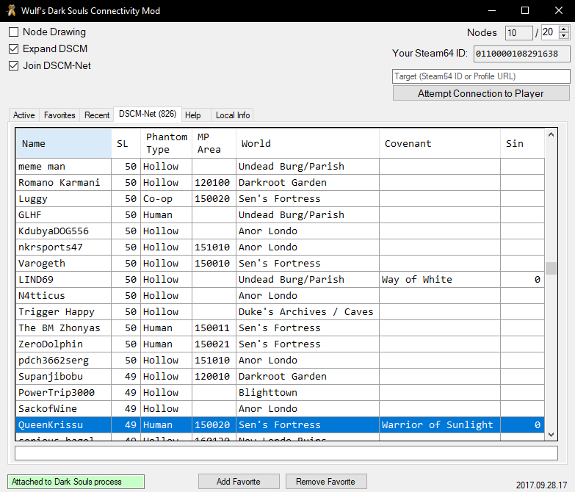This screenshot has height=492, width=575.
Task: Select the 'nkrsports47' row
Action: coord(281,247)
